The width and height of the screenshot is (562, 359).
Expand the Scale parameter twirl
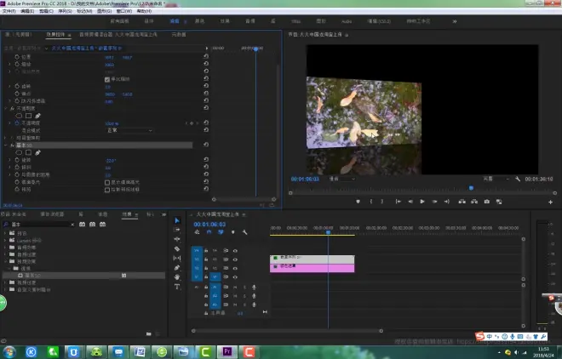(9, 64)
